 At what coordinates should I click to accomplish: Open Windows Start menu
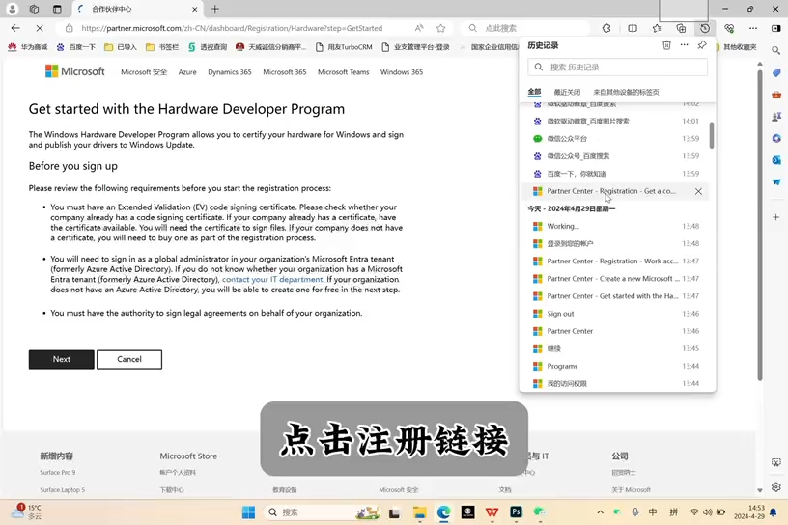(x=248, y=511)
